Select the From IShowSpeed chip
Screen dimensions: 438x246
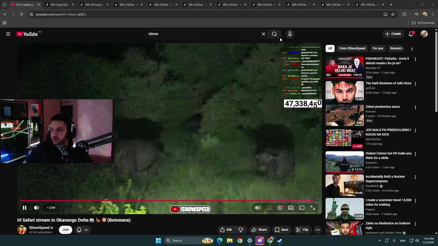pyautogui.click(x=352, y=48)
